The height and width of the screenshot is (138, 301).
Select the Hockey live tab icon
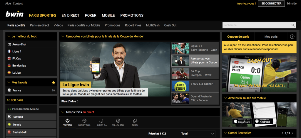(101, 121)
